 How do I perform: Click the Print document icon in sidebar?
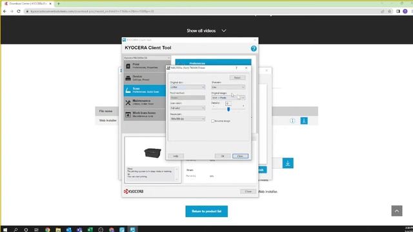click(x=128, y=66)
